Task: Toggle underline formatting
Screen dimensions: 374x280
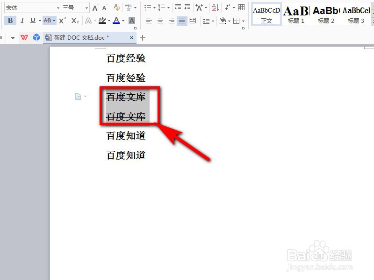Action: point(33,21)
